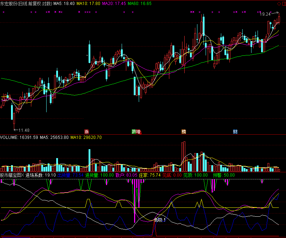Click the VOLUME: 16391.59 label
Viewport: 286px width, 238px height.
click(x=19, y=137)
